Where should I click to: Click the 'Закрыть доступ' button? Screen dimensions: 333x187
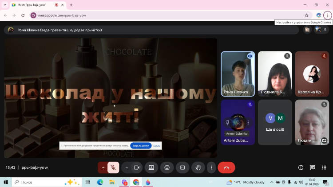tap(141, 145)
